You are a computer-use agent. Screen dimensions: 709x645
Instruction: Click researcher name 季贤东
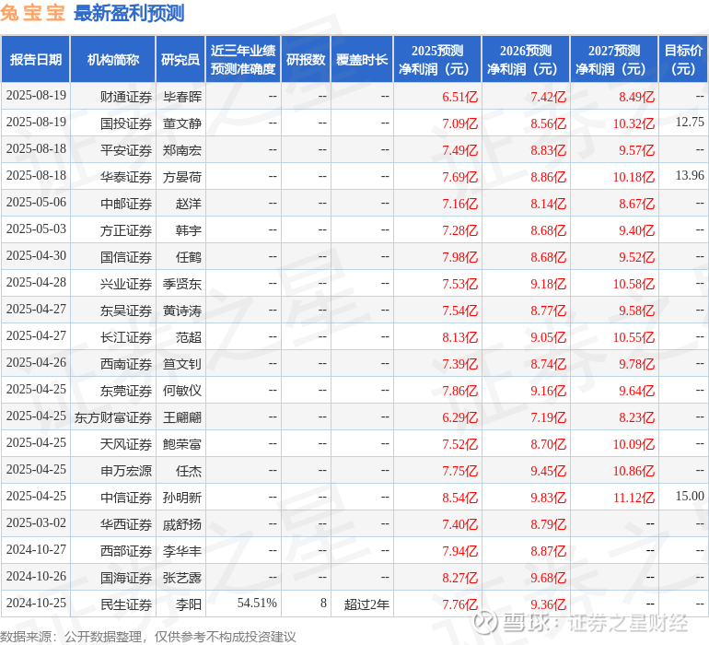(182, 284)
